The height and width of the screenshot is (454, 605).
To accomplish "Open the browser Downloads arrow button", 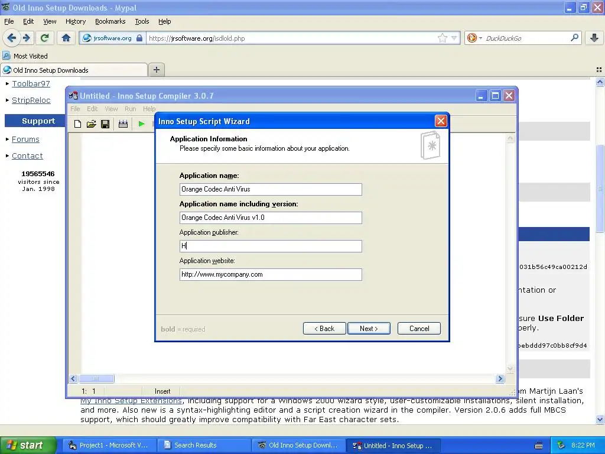I will click(x=594, y=38).
